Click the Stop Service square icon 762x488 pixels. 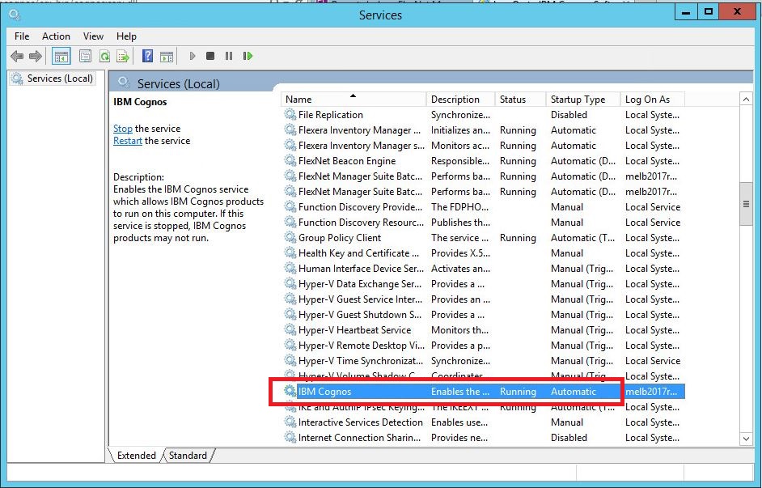pyautogui.click(x=210, y=56)
